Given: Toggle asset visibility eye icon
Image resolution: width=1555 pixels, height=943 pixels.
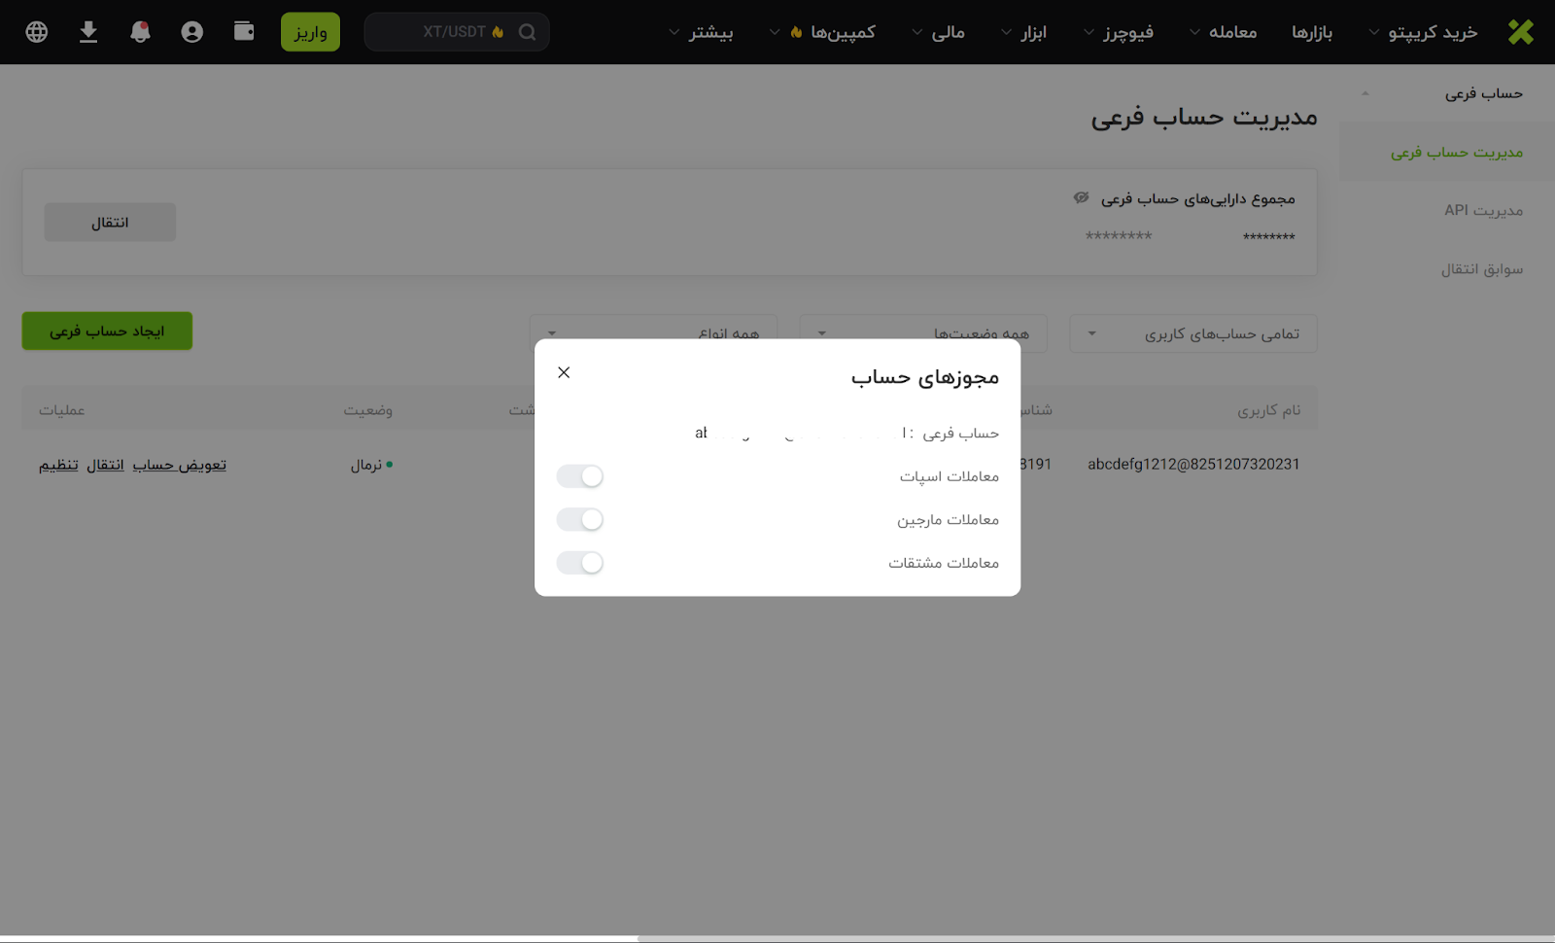Looking at the screenshot, I should coord(1081,198).
